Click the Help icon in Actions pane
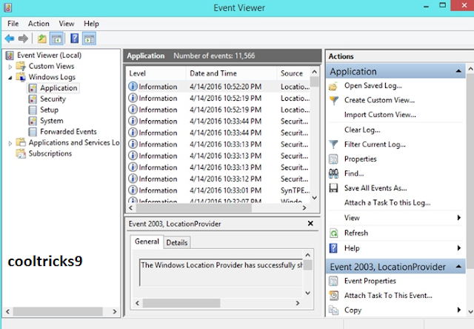 [333, 248]
